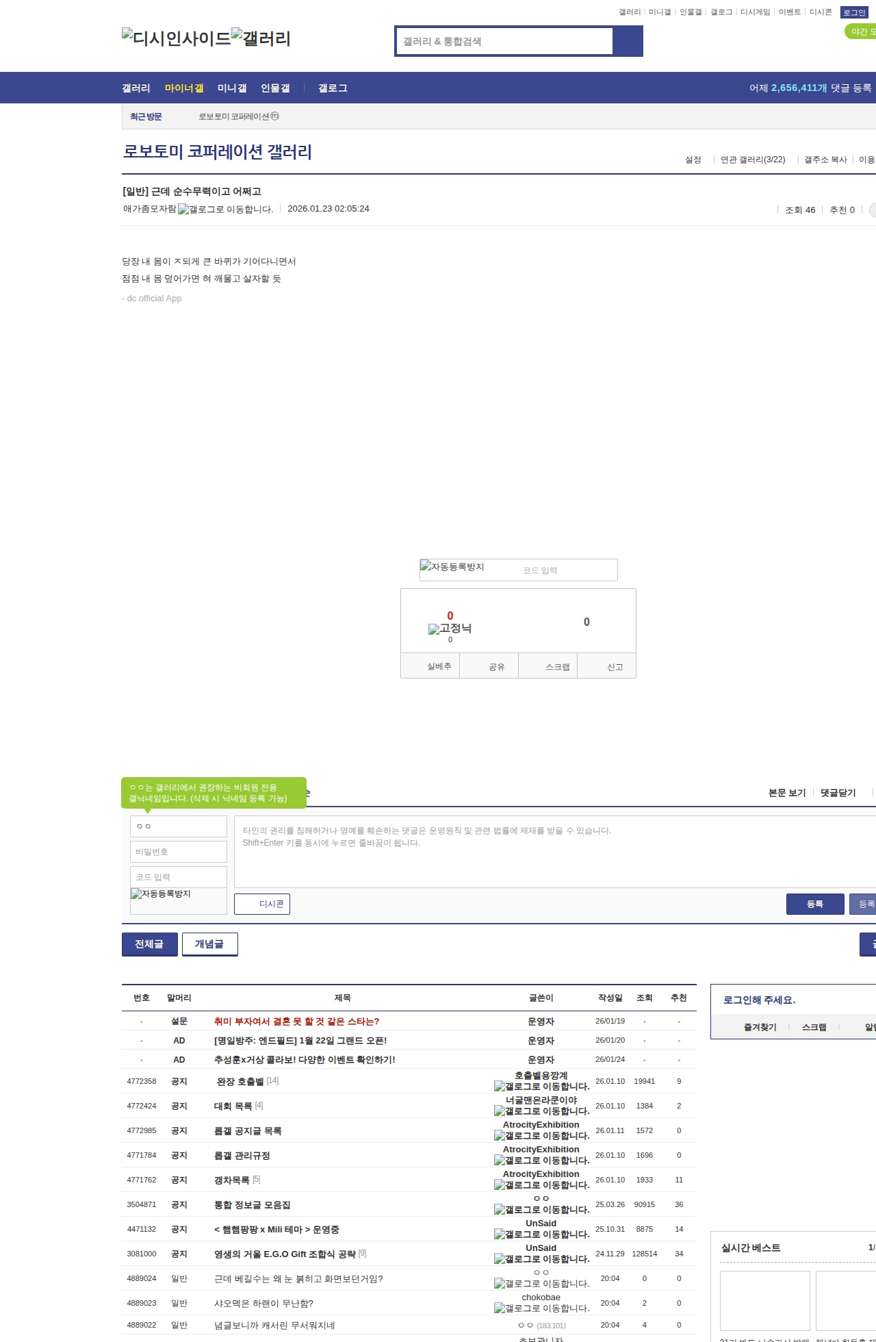Open post 갱차목록
This screenshot has width=876, height=1342.
point(232,1180)
